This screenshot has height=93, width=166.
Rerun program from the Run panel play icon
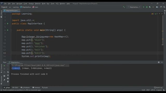[4, 66]
